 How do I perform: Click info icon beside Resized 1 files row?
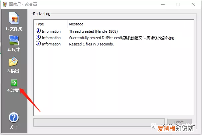pos(38,44)
